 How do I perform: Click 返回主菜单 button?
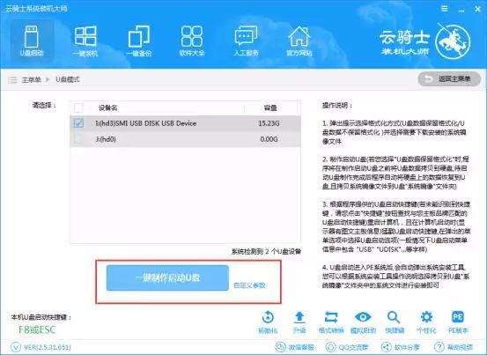pos(449,79)
